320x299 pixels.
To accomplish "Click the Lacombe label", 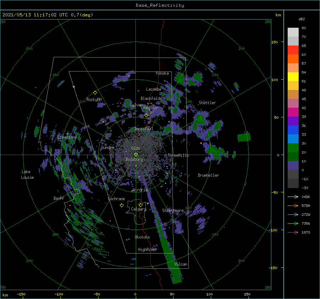I will click(154, 89).
